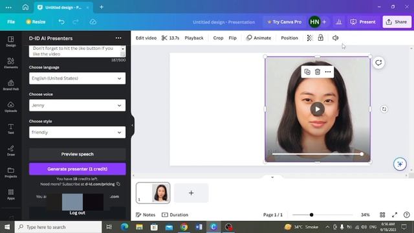414x233 pixels.
Task: Open the Resize menu
Action: [36, 22]
